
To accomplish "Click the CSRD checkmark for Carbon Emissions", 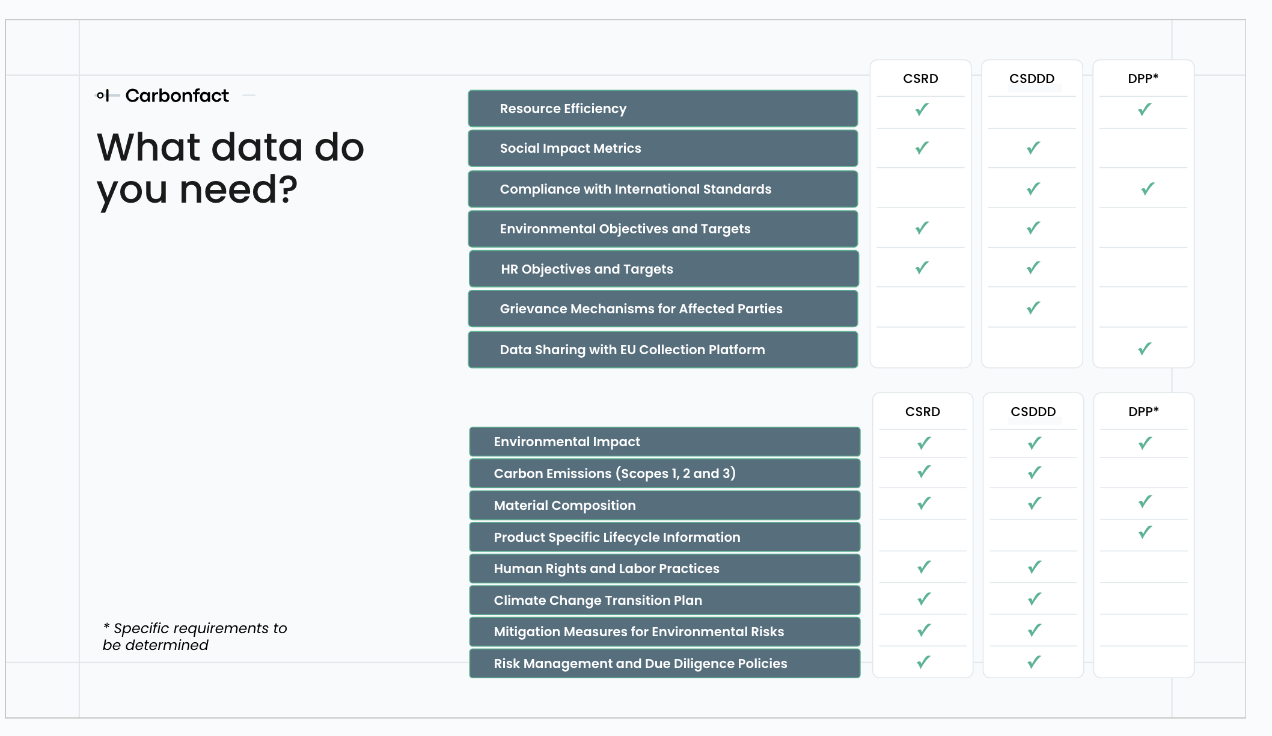I will [924, 472].
